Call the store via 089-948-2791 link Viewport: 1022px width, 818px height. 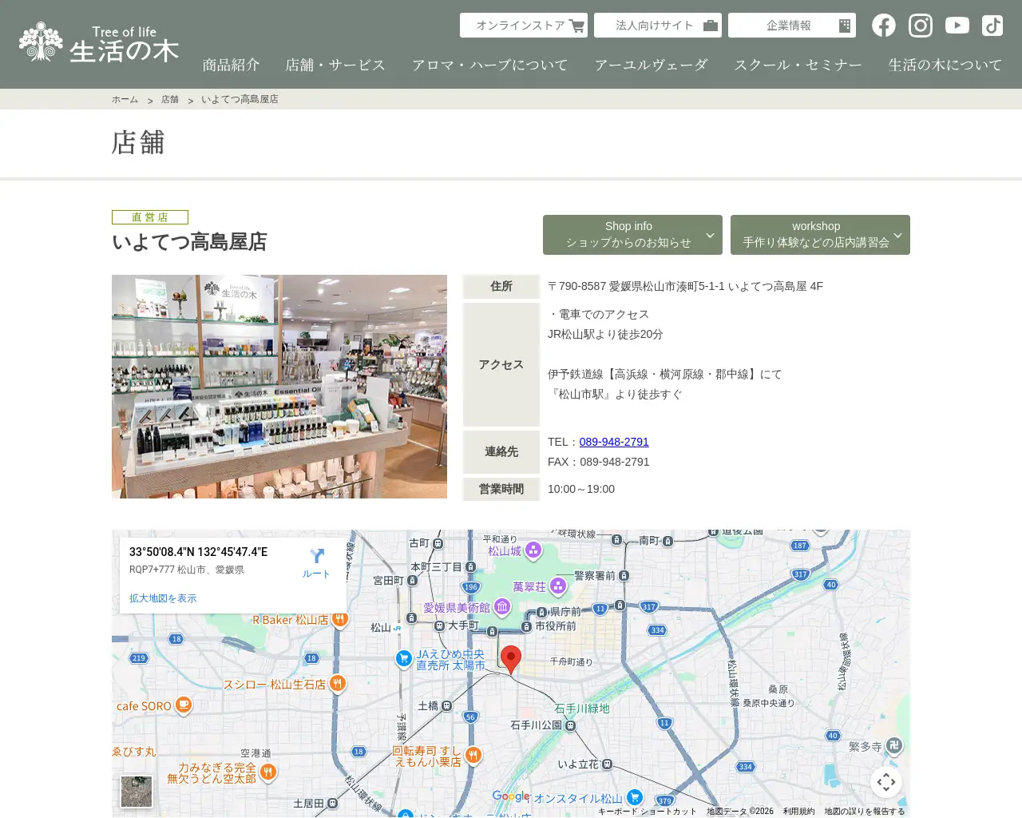click(614, 441)
